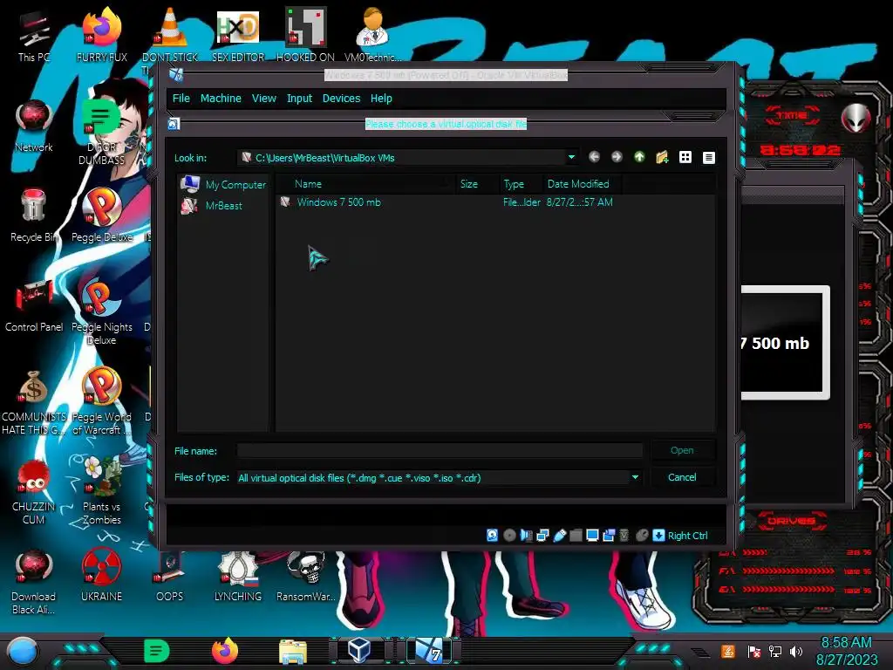Screen dimensions: 893x670
Task: Select This PC desktop icon
Action: [x=34, y=37]
